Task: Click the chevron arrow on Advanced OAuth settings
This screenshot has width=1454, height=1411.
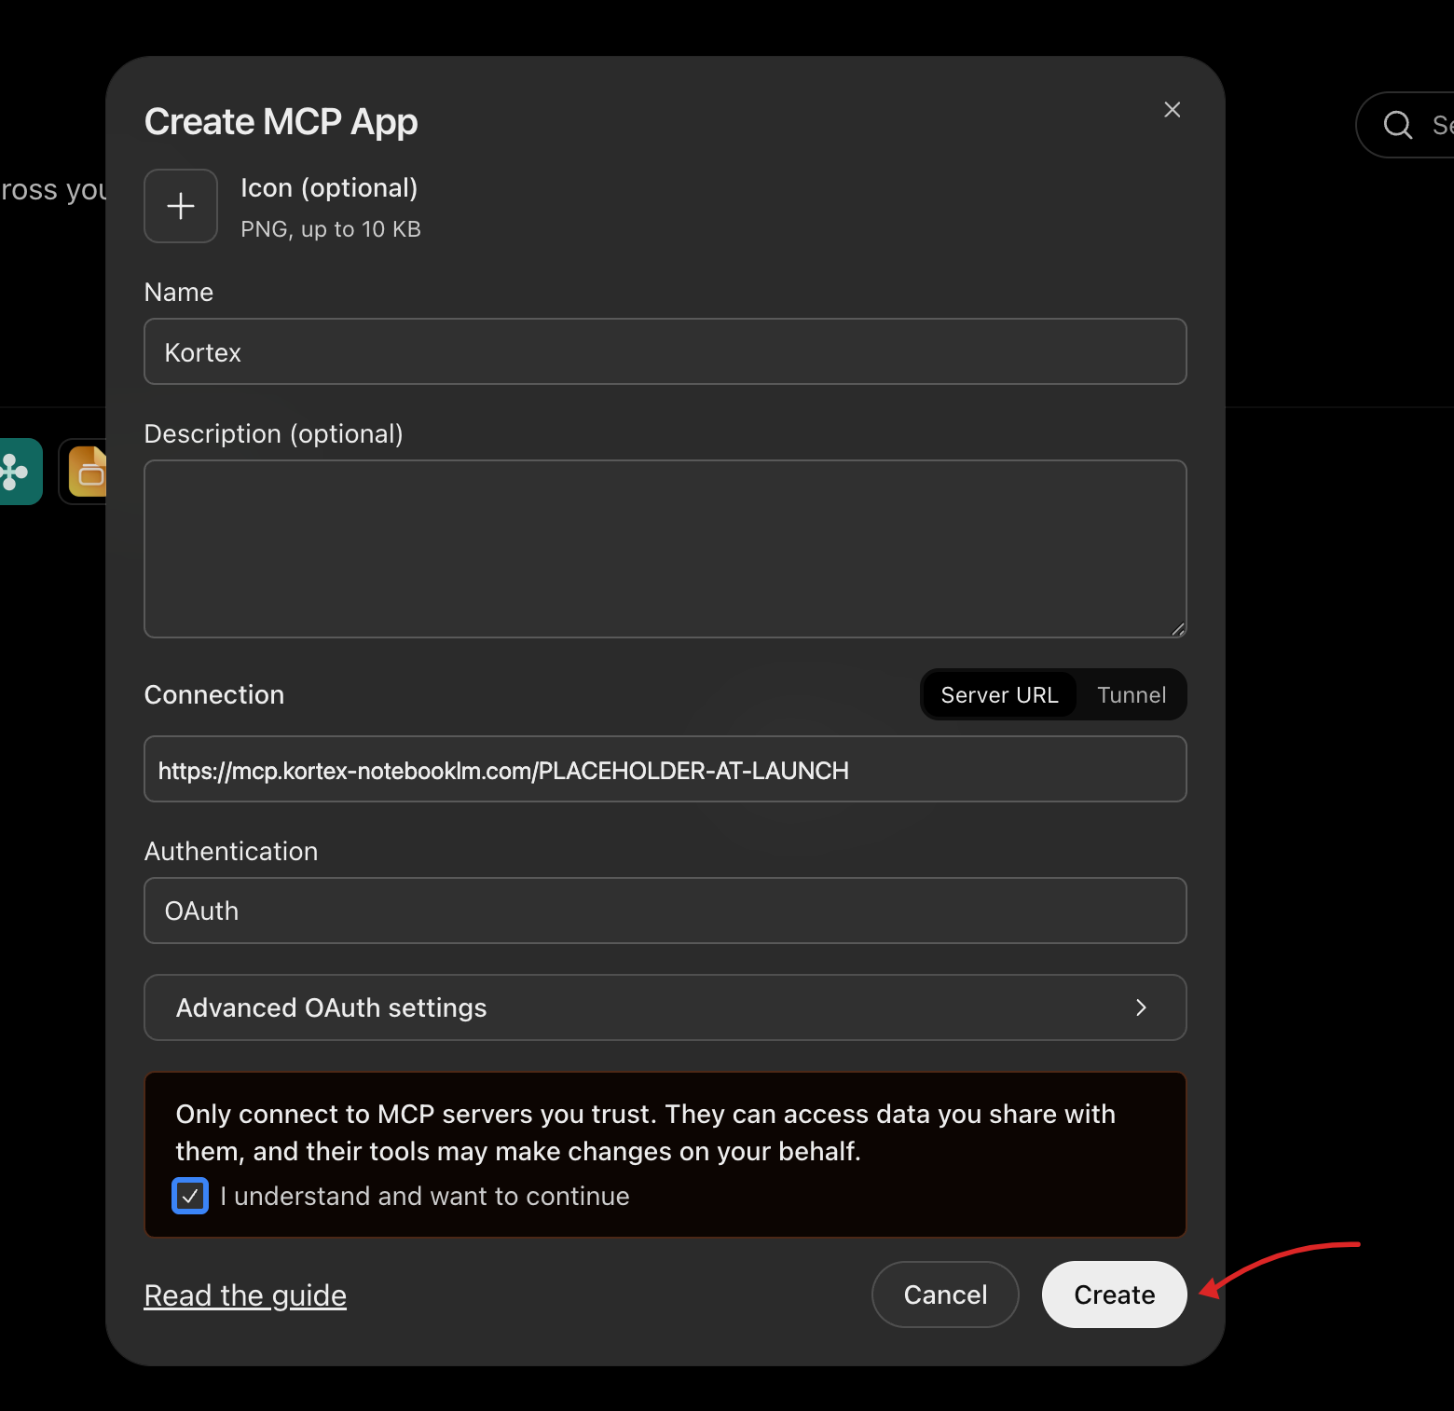Action: coord(1141,1007)
